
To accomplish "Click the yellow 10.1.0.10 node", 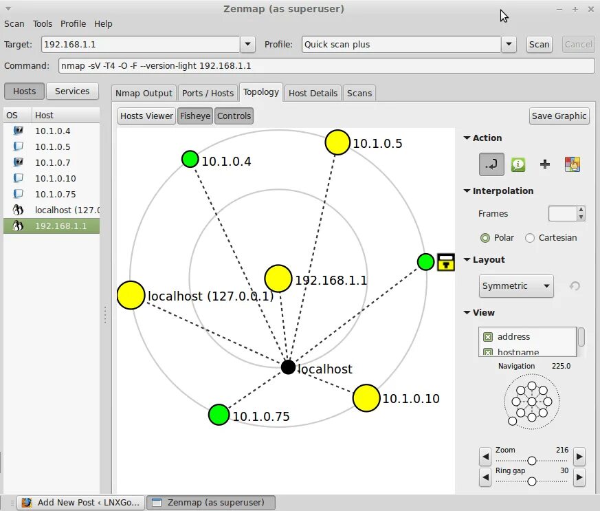I will pos(366,398).
